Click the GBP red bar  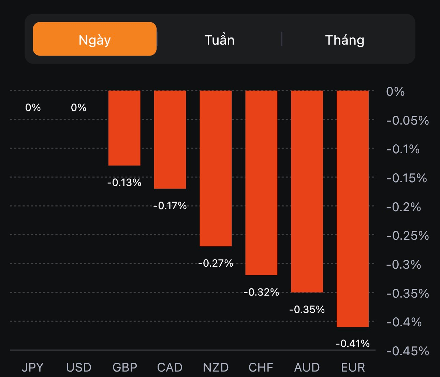point(124,128)
